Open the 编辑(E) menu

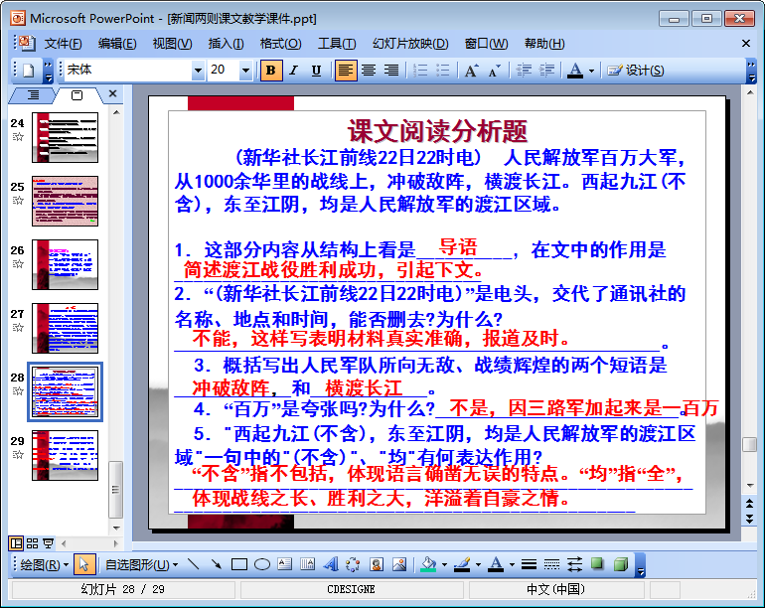pyautogui.click(x=117, y=44)
